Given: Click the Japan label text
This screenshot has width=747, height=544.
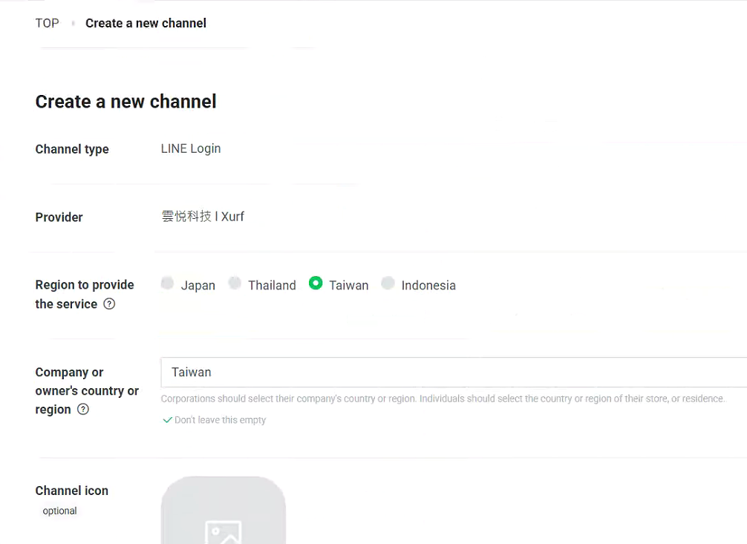Looking at the screenshot, I should coord(198,286).
